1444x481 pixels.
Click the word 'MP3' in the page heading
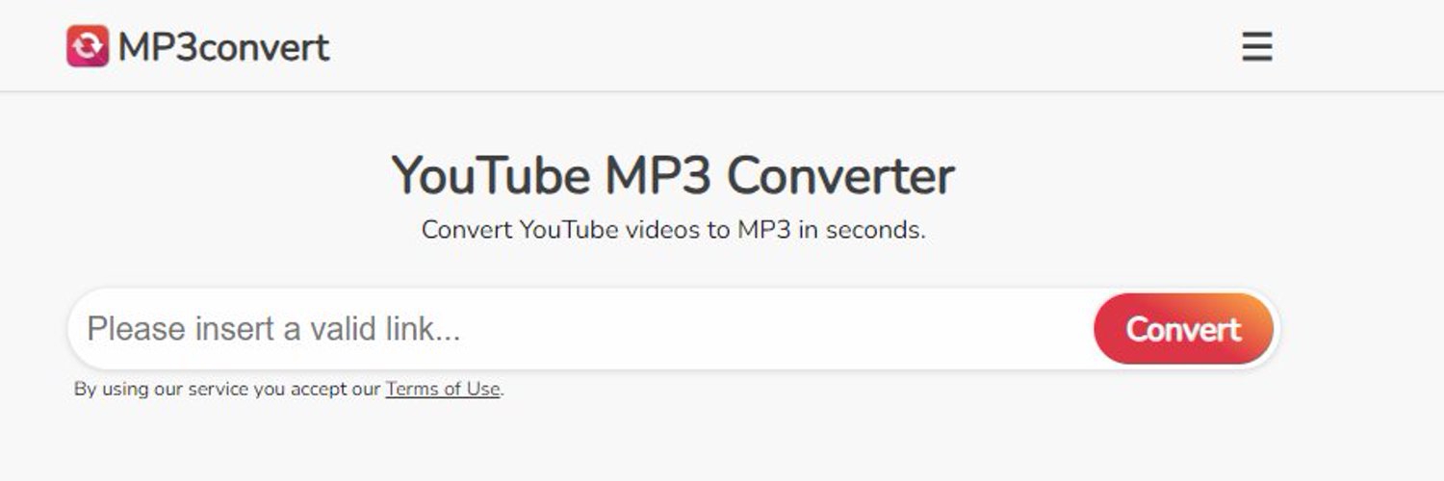[x=658, y=175]
